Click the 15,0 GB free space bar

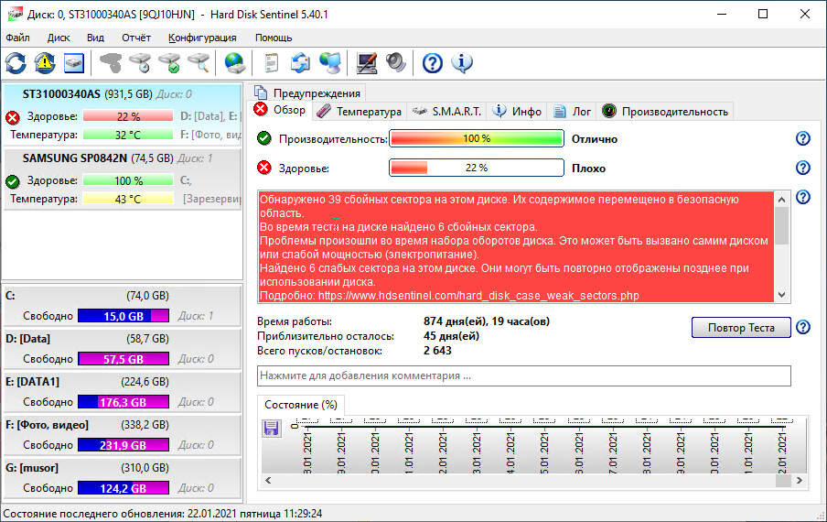pos(124,316)
